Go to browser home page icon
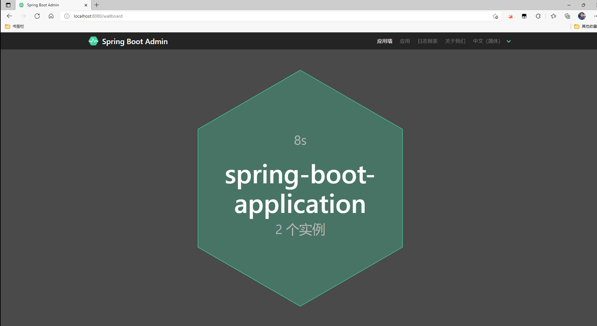 (51, 16)
